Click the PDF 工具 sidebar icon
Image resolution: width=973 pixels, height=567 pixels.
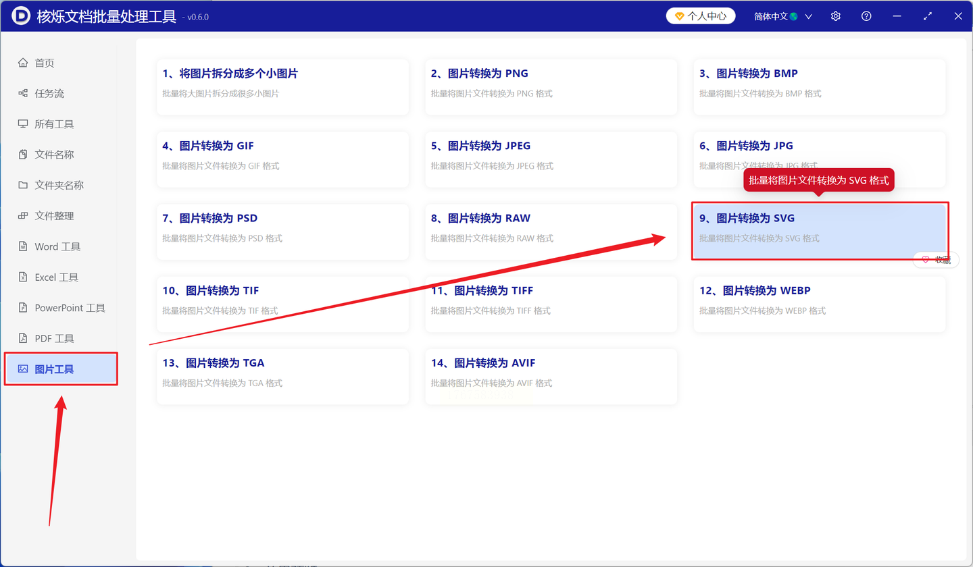pyautogui.click(x=23, y=338)
